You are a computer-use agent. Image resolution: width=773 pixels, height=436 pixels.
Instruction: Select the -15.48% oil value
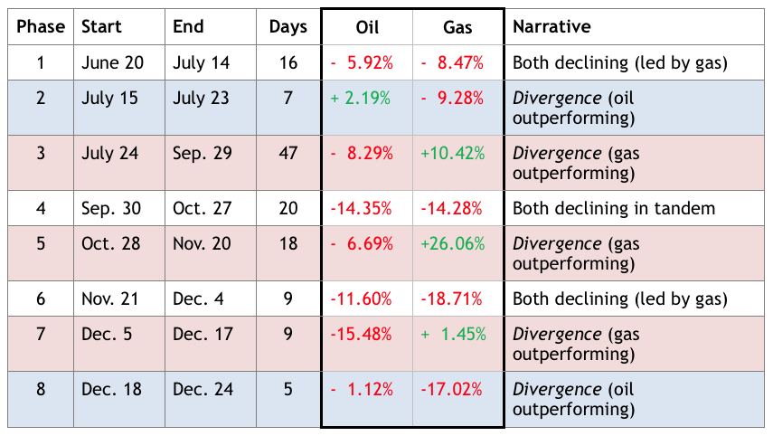pyautogui.click(x=362, y=335)
